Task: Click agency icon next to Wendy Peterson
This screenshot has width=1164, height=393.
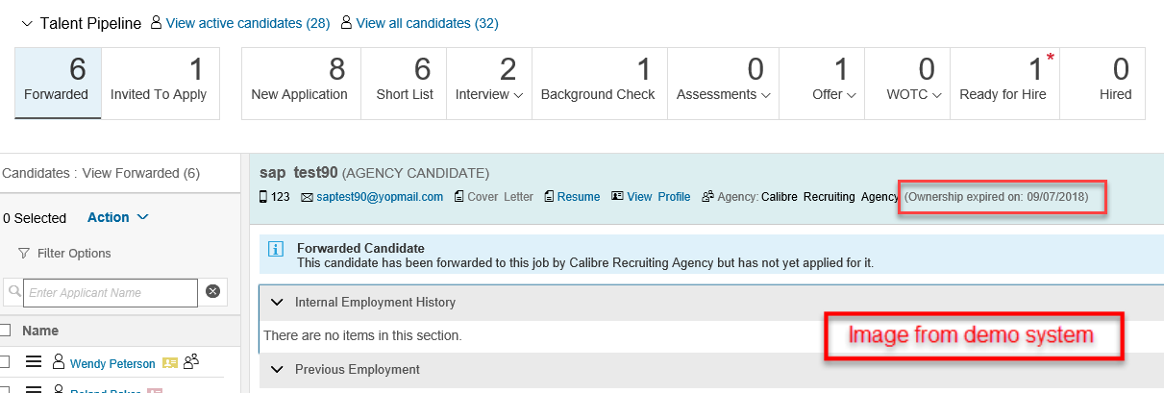Action: pos(190,362)
